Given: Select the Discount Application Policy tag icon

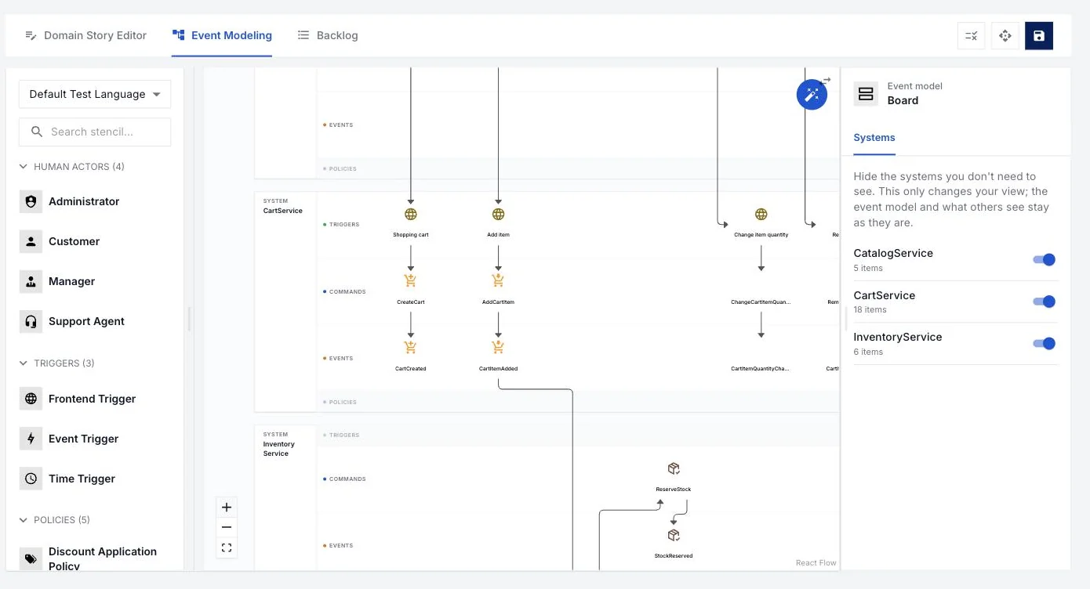Looking at the screenshot, I should tap(31, 558).
